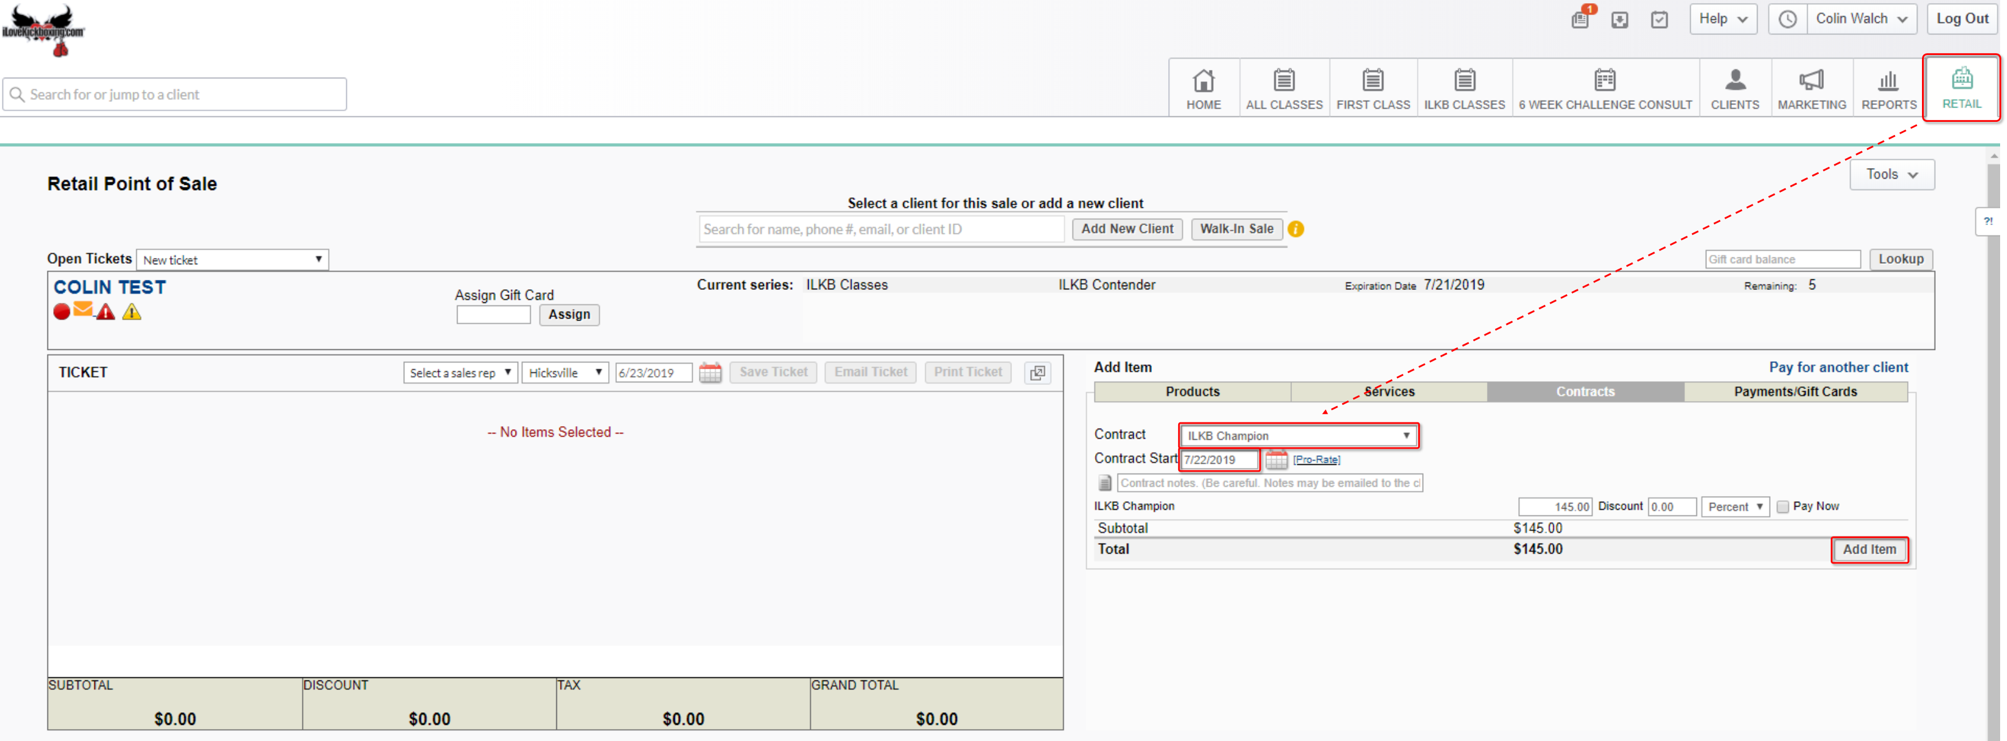
Task: Click the Walk-In Sale button
Action: click(1236, 229)
